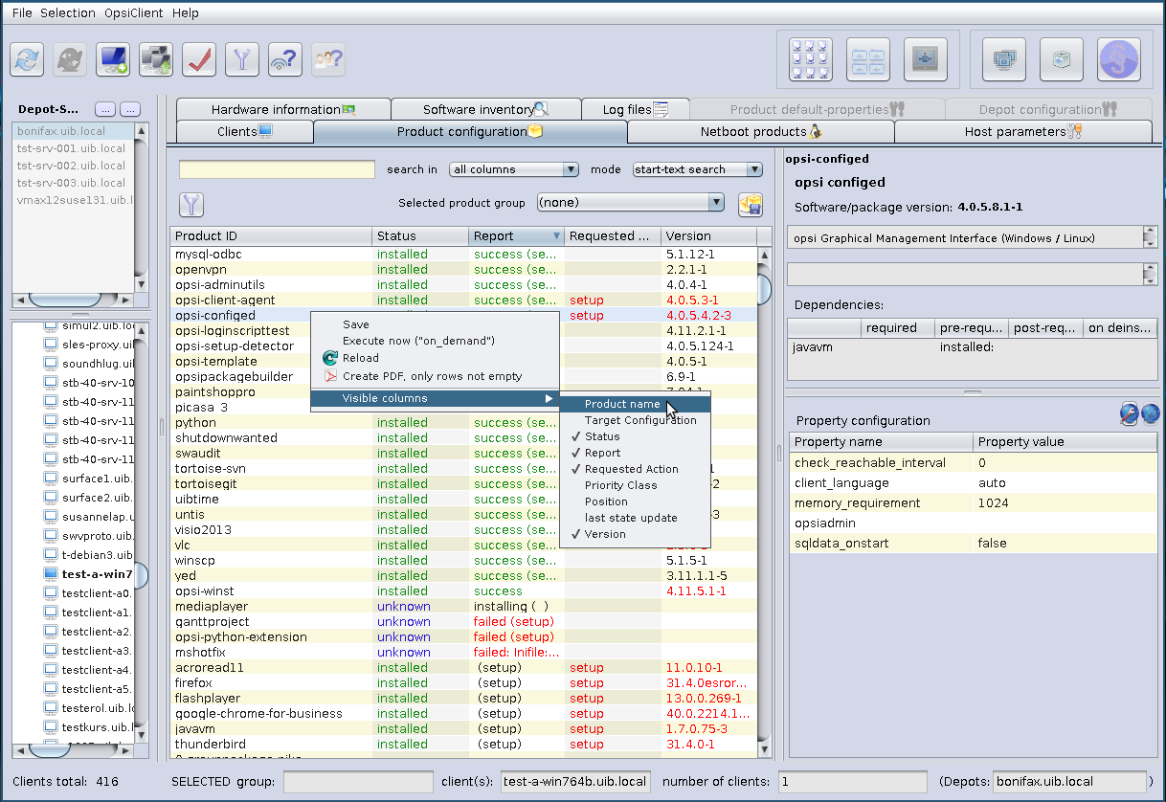
Task: Click the soundhlug client monitor icon
Action: [51, 364]
